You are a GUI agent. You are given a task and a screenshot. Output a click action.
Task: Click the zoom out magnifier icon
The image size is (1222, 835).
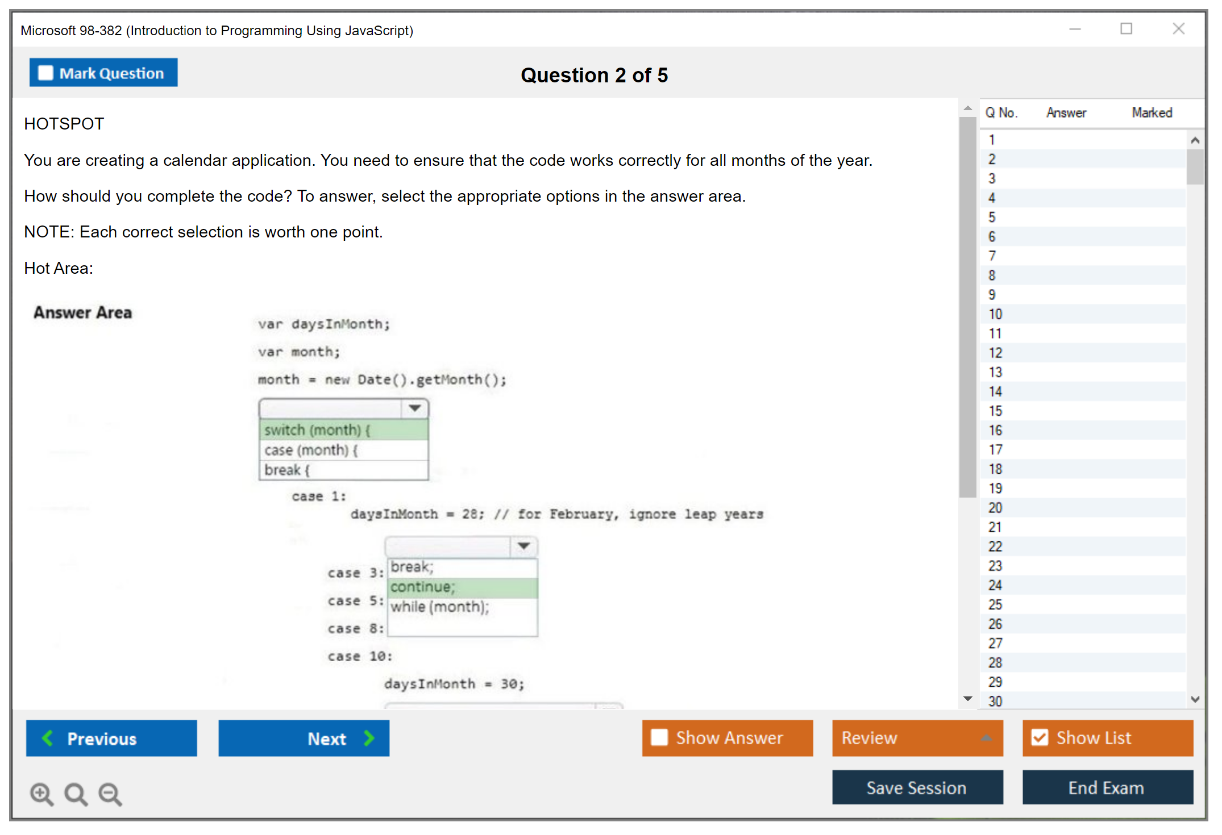(x=110, y=794)
